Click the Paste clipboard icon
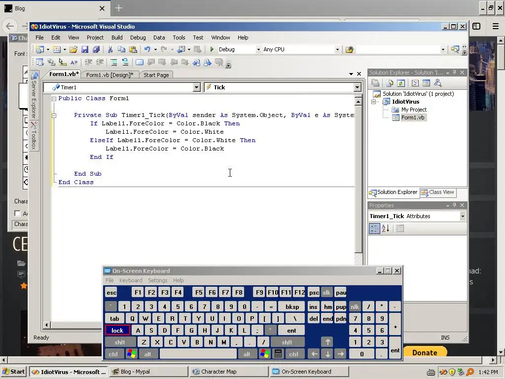Image resolution: width=505 pixels, height=379 pixels. coord(133,49)
